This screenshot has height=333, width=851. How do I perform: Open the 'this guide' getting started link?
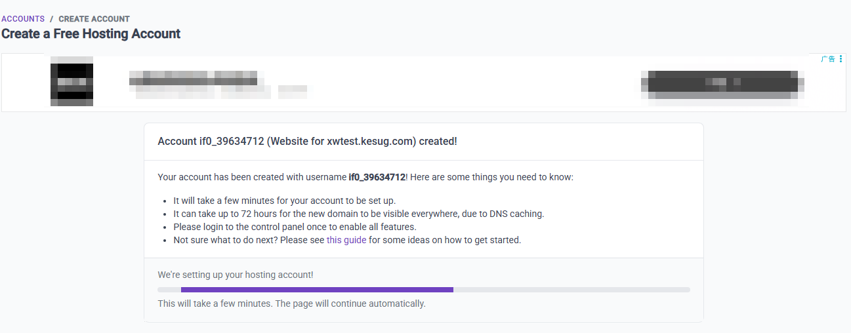(346, 240)
